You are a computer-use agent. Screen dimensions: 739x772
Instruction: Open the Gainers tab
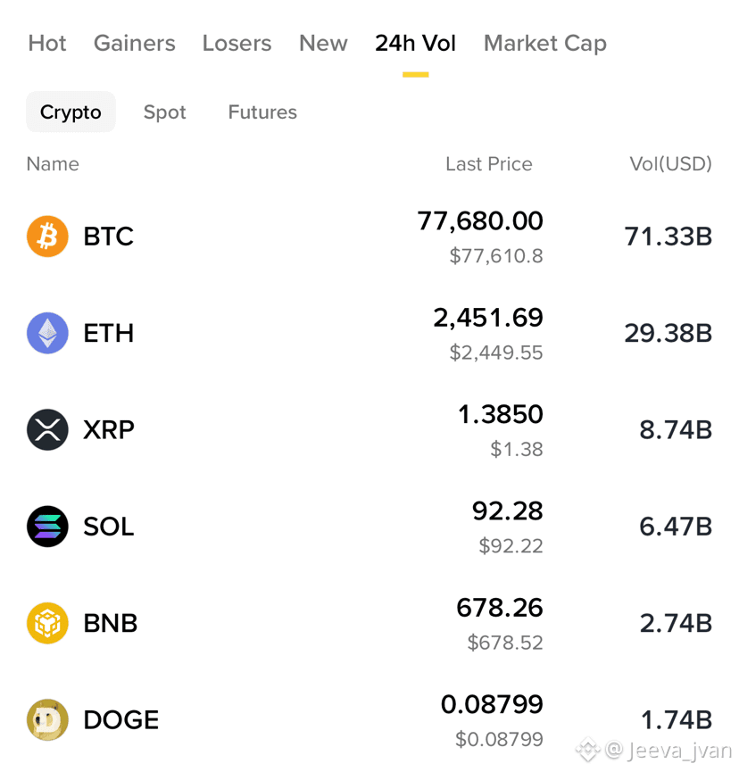click(x=135, y=44)
